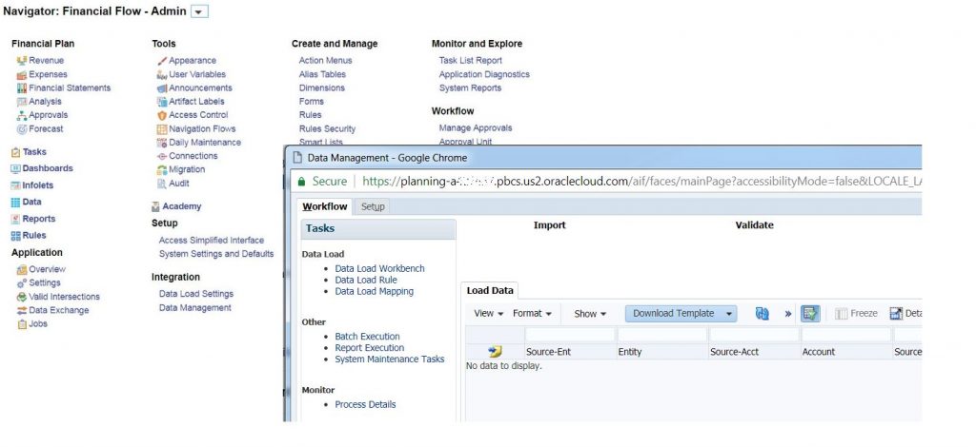Open System Maintenance Tasks link
Screen dimensions: 976x447
[390, 359]
